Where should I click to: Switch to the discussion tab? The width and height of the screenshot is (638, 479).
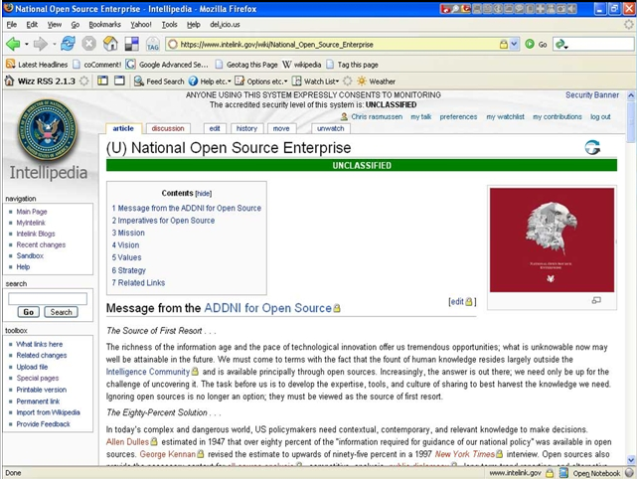[x=168, y=128]
